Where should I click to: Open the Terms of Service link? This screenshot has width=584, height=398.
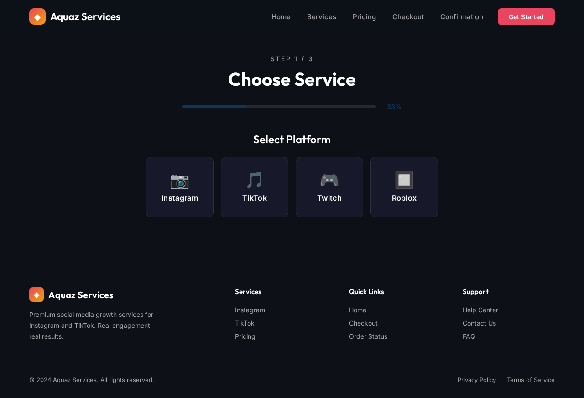(x=531, y=380)
